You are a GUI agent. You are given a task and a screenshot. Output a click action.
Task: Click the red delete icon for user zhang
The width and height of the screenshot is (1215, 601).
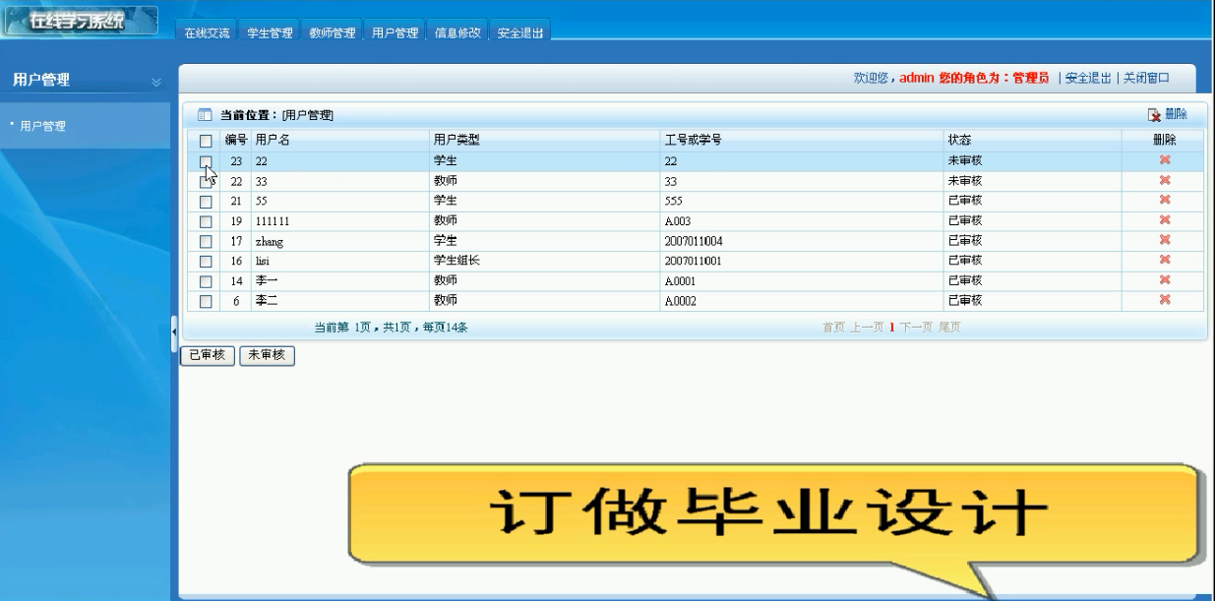(1165, 240)
